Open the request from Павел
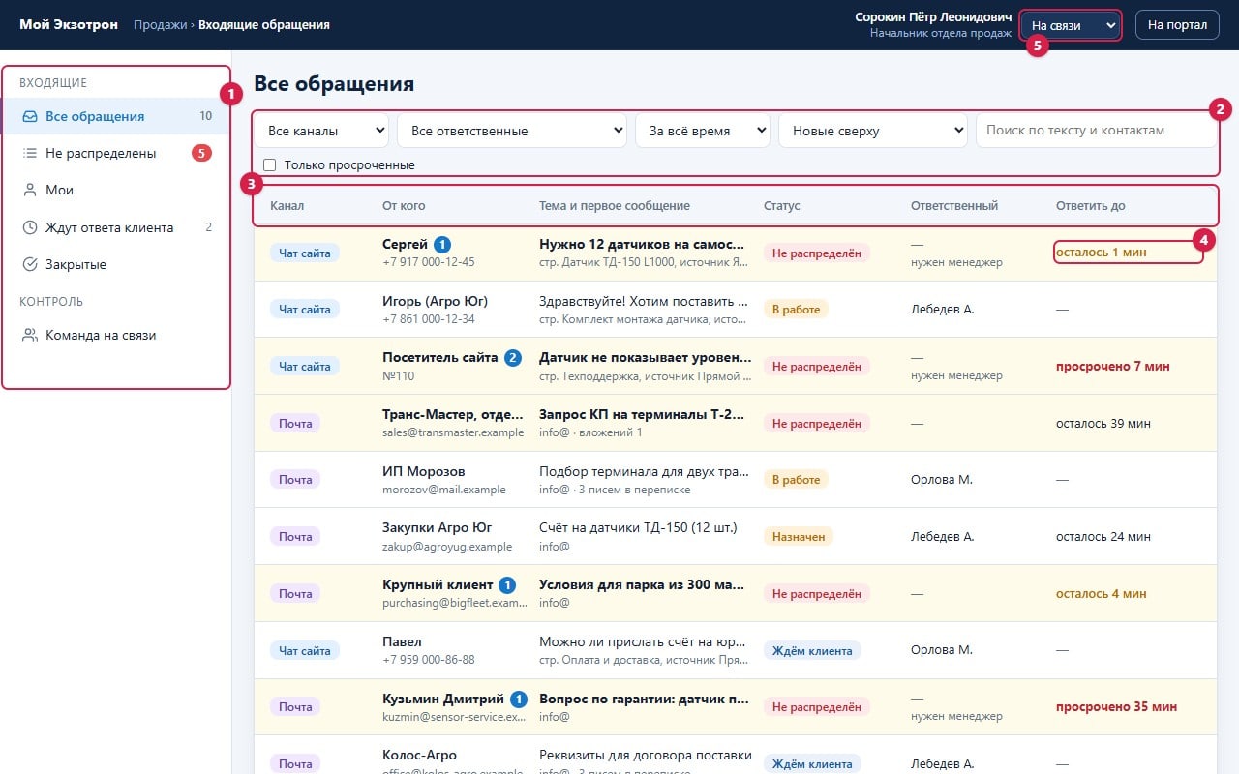Image resolution: width=1239 pixels, height=774 pixels. 736,650
